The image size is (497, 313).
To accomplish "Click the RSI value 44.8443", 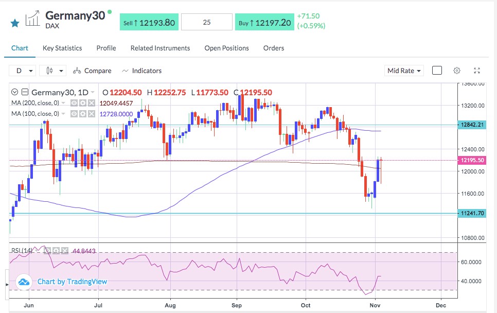I will pyautogui.click(x=84, y=251).
